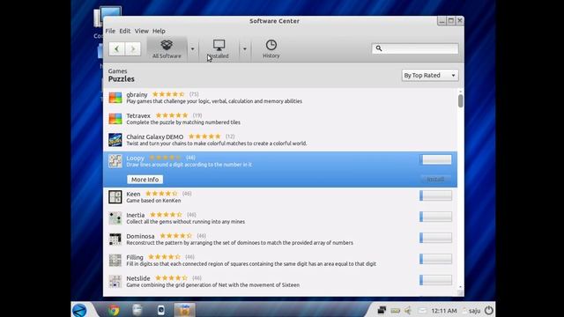The image size is (564, 317).
Task: Click the Loopy progress bar
Action: (x=435, y=159)
